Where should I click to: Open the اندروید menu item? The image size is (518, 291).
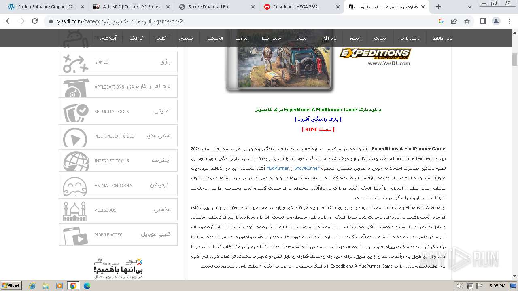click(x=242, y=38)
